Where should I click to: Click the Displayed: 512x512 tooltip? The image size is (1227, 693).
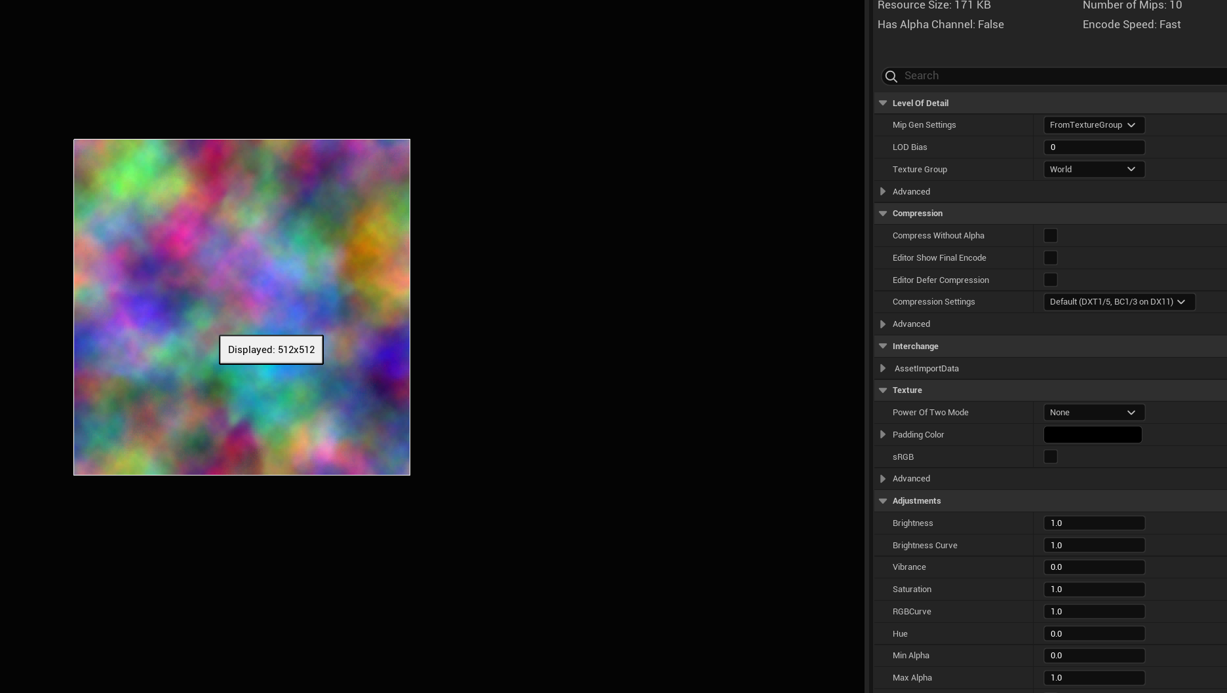click(x=271, y=350)
